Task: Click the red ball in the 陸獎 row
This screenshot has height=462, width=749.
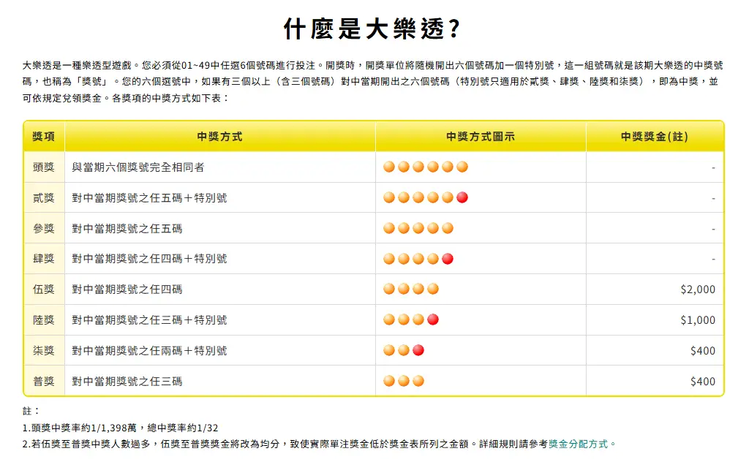Action: point(433,319)
